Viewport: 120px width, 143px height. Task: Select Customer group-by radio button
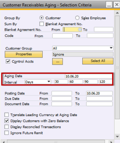point(42,18)
